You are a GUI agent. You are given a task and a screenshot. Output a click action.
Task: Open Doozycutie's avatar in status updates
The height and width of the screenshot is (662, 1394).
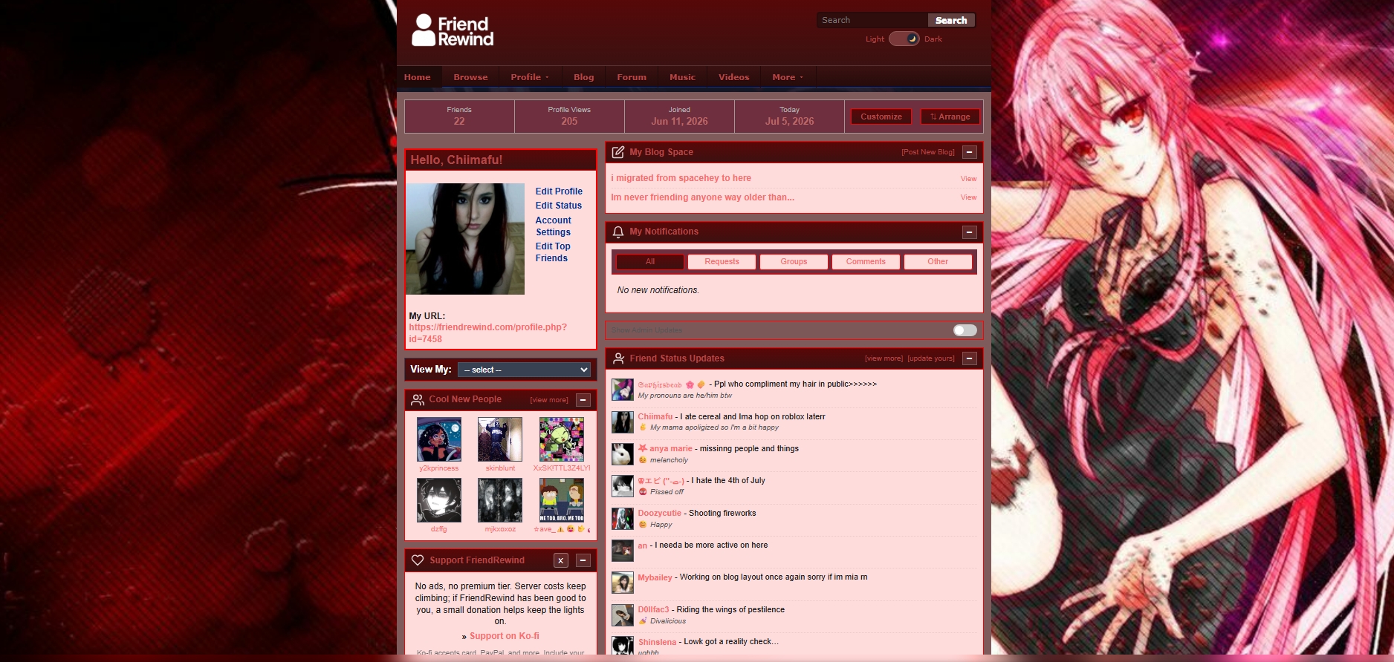point(623,519)
